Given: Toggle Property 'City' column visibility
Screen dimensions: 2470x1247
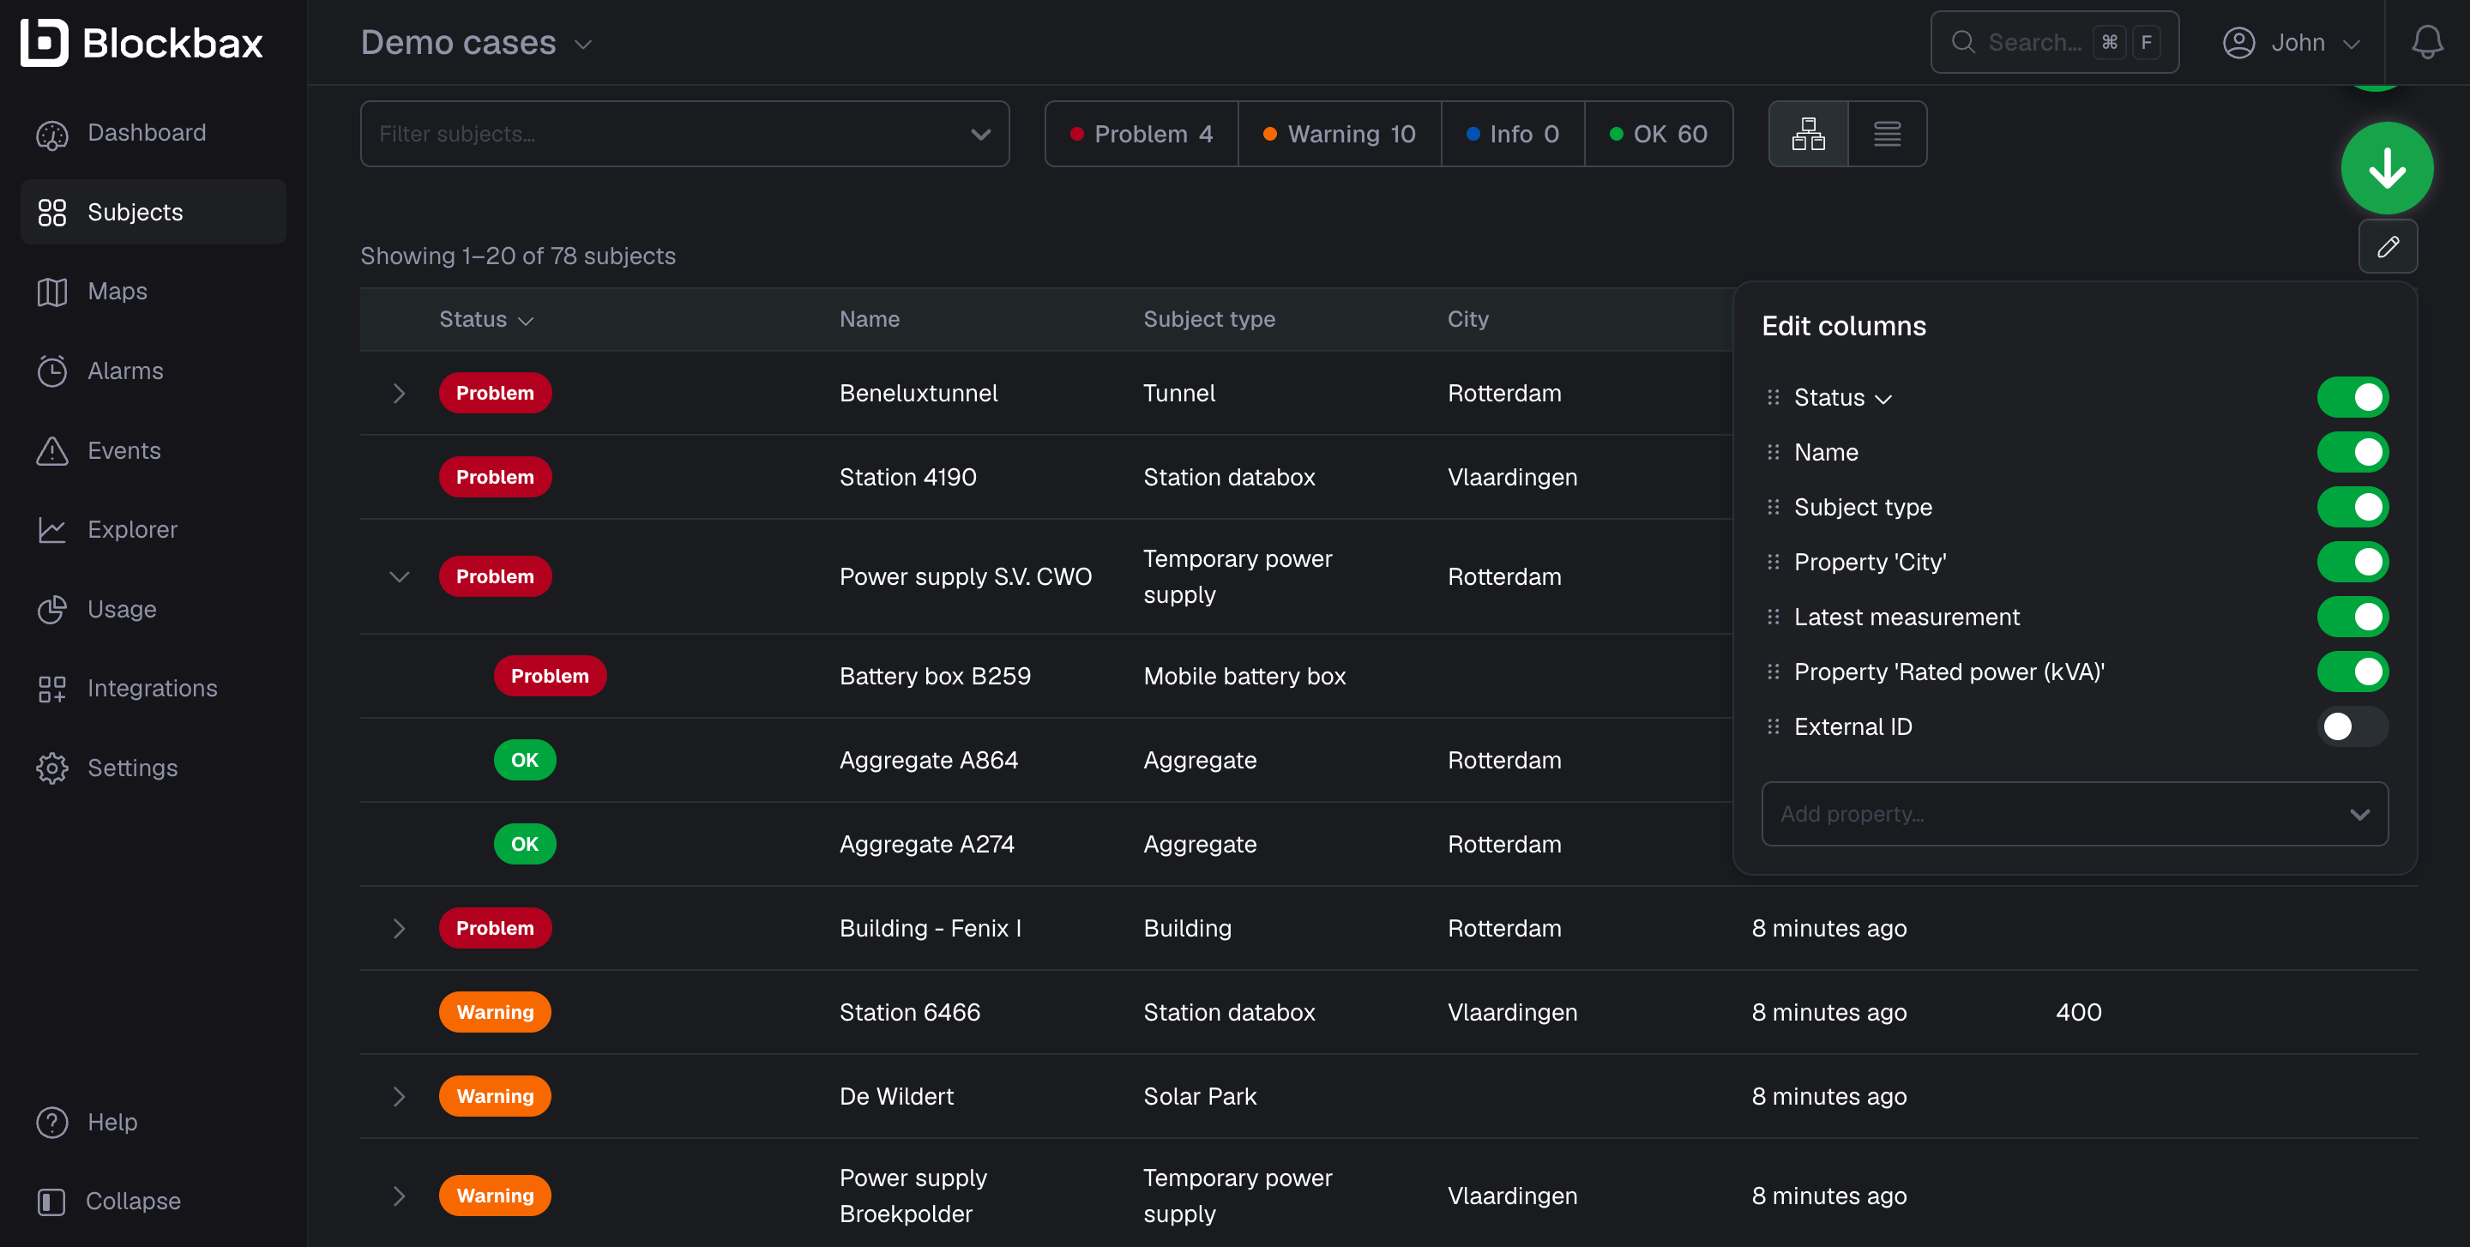Looking at the screenshot, I should [2352, 562].
